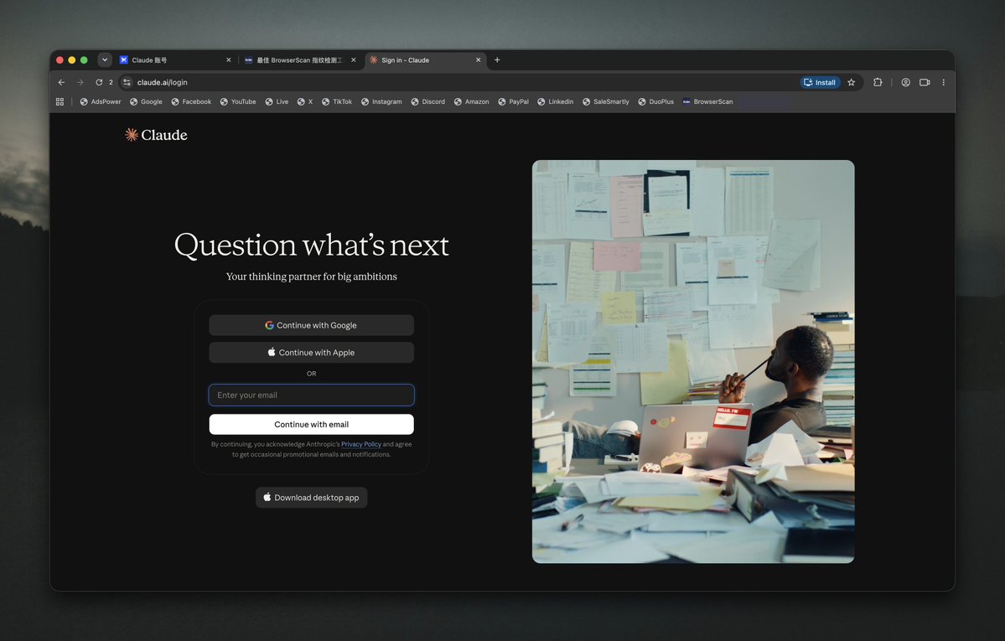Open a new browser tab
The width and height of the screenshot is (1005, 641).
(497, 59)
